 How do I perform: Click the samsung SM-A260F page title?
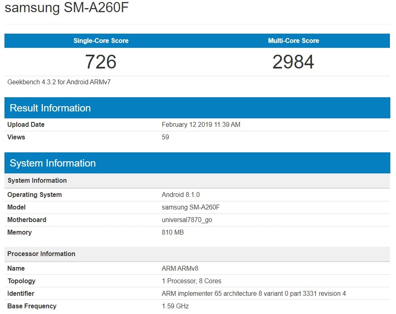tap(67, 7)
